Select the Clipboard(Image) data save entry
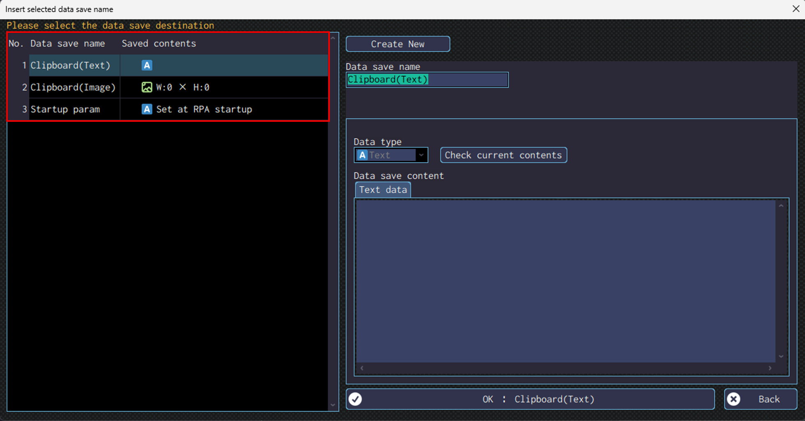805x421 pixels. tap(73, 87)
